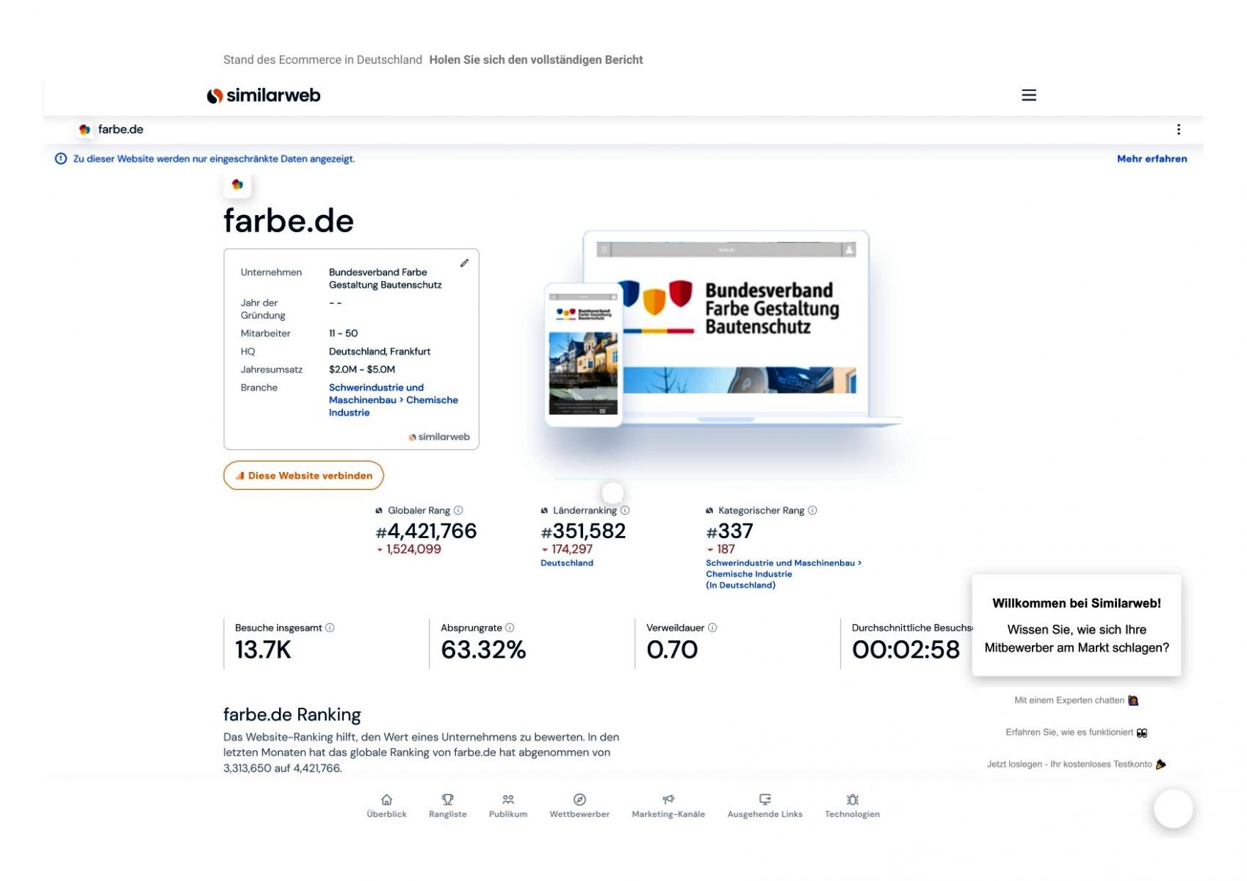Image resolution: width=1247 pixels, height=881 pixels.
Task: Click the Verweildauer value 0.70
Action: (672, 650)
